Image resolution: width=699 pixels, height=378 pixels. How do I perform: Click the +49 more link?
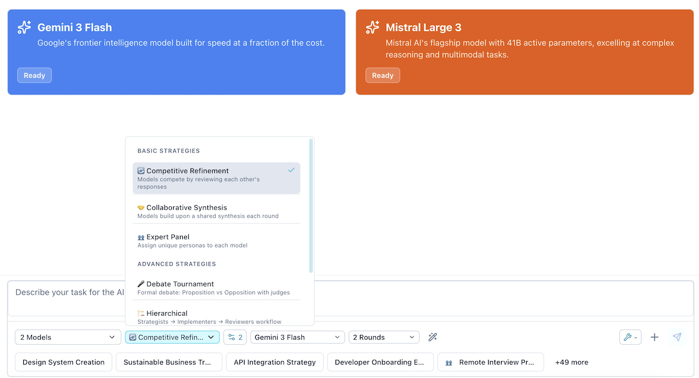(571, 362)
